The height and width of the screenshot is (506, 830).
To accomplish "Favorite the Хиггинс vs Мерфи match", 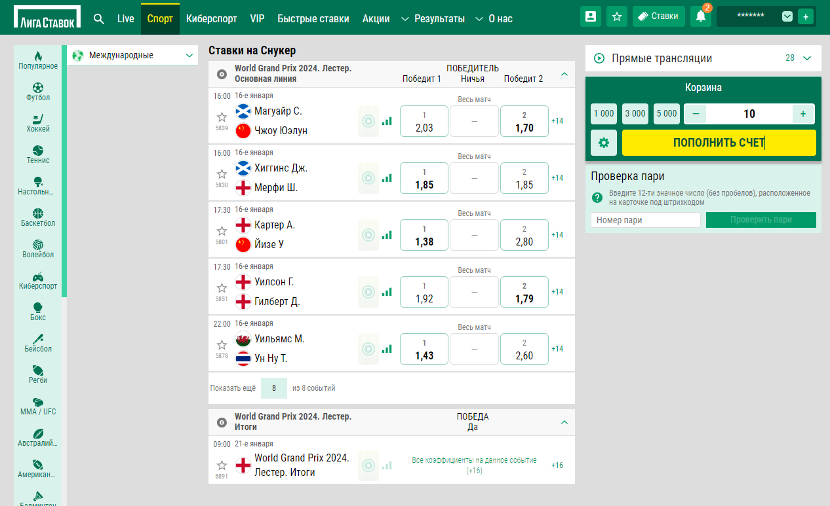I will click(222, 173).
